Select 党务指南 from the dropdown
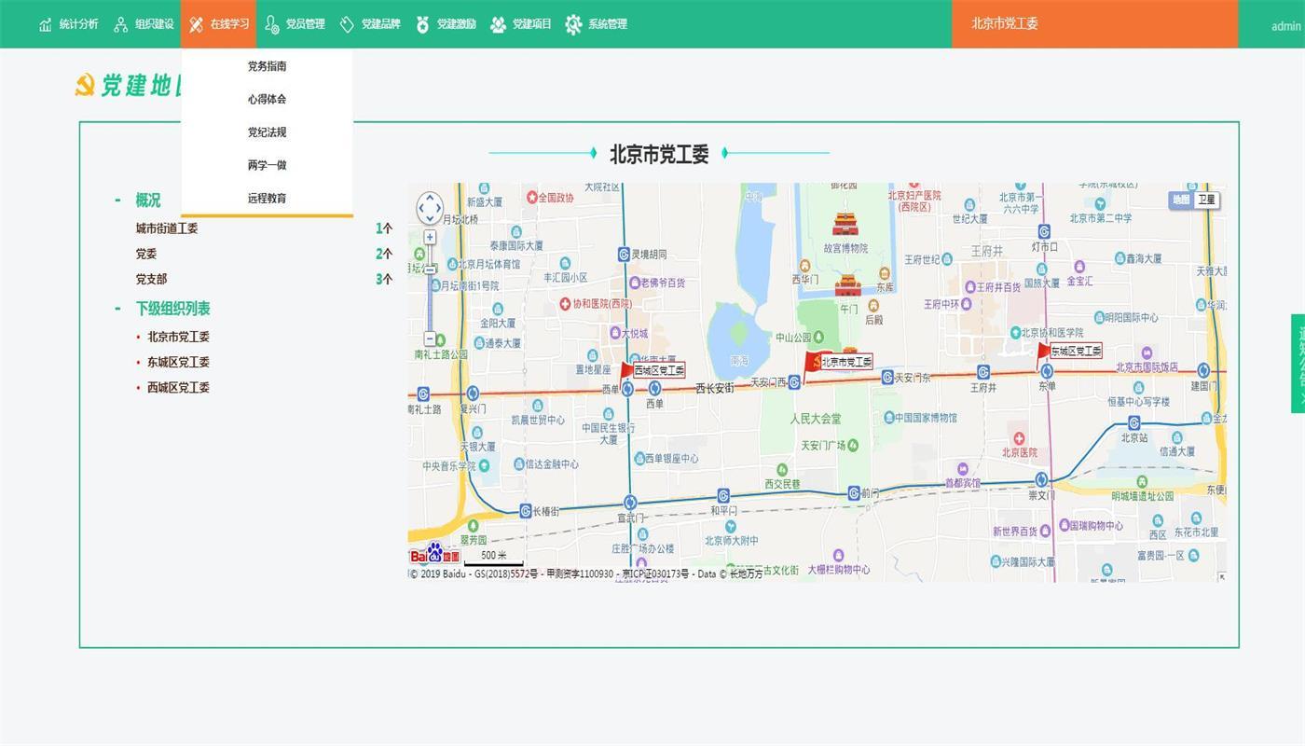The width and height of the screenshot is (1305, 746). pyautogui.click(x=267, y=66)
